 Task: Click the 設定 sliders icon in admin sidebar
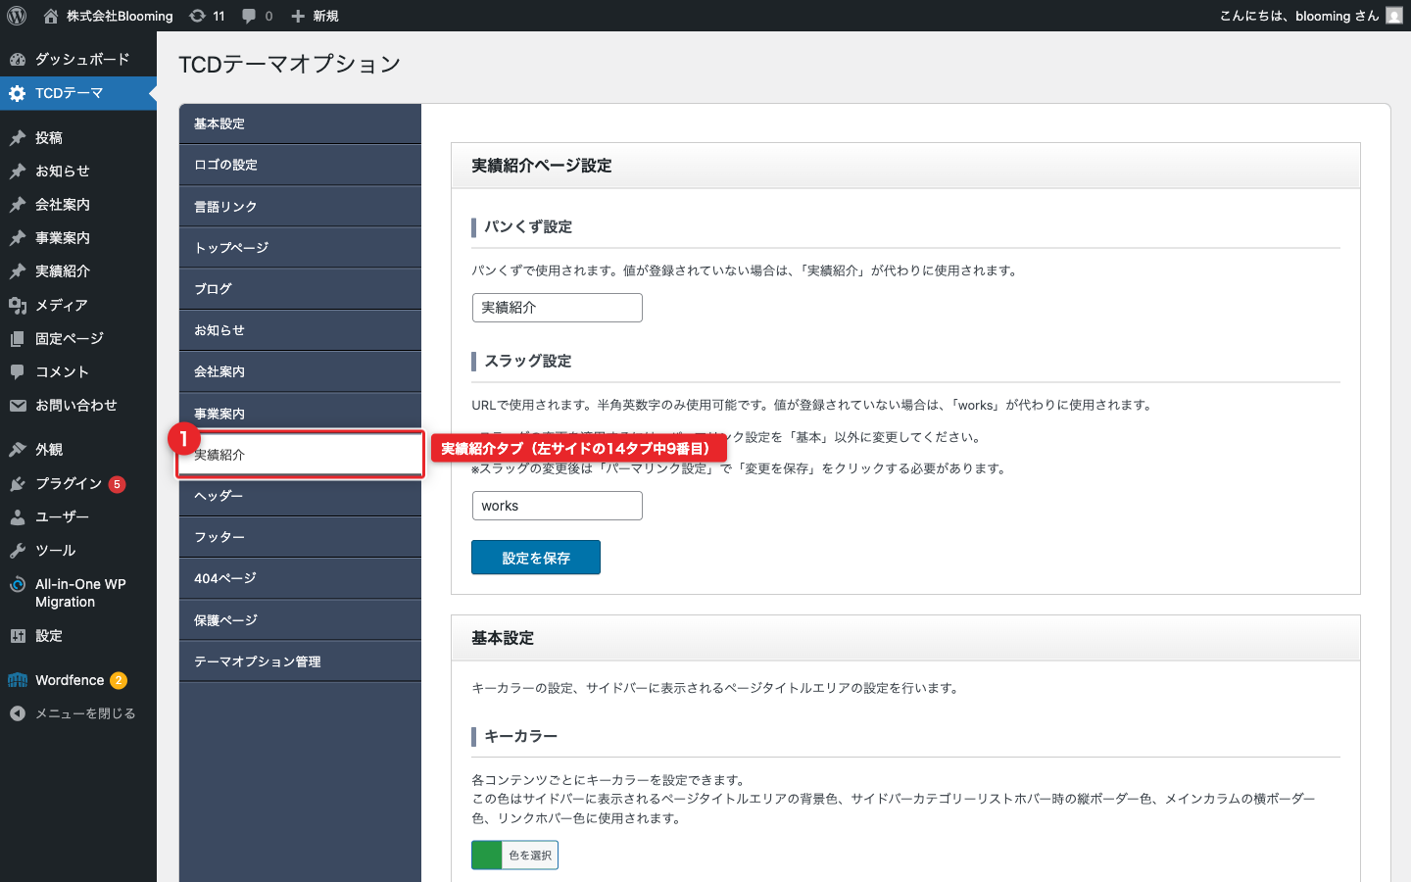click(18, 636)
